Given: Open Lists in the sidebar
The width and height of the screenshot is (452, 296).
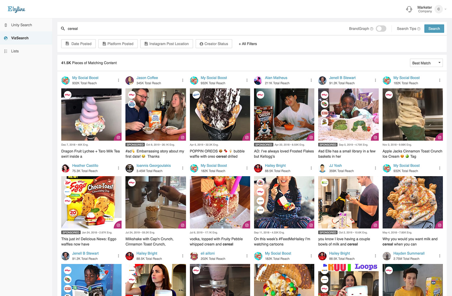Looking at the screenshot, I should point(15,51).
